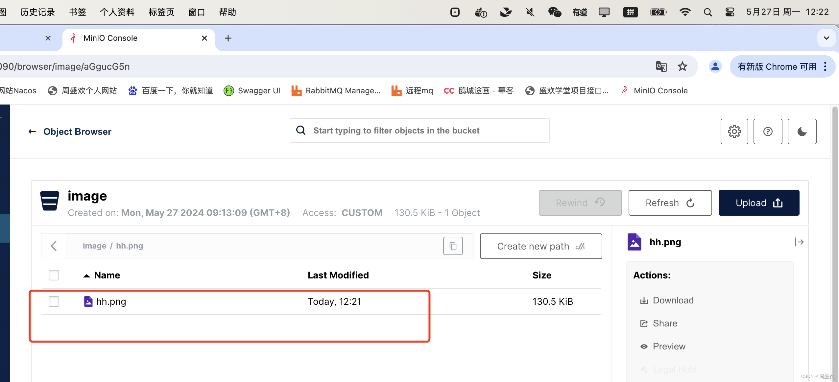Screen dimensions: 839x382
Task: Open 鹅城途画 - 摹客 bookmark
Action: (478, 90)
